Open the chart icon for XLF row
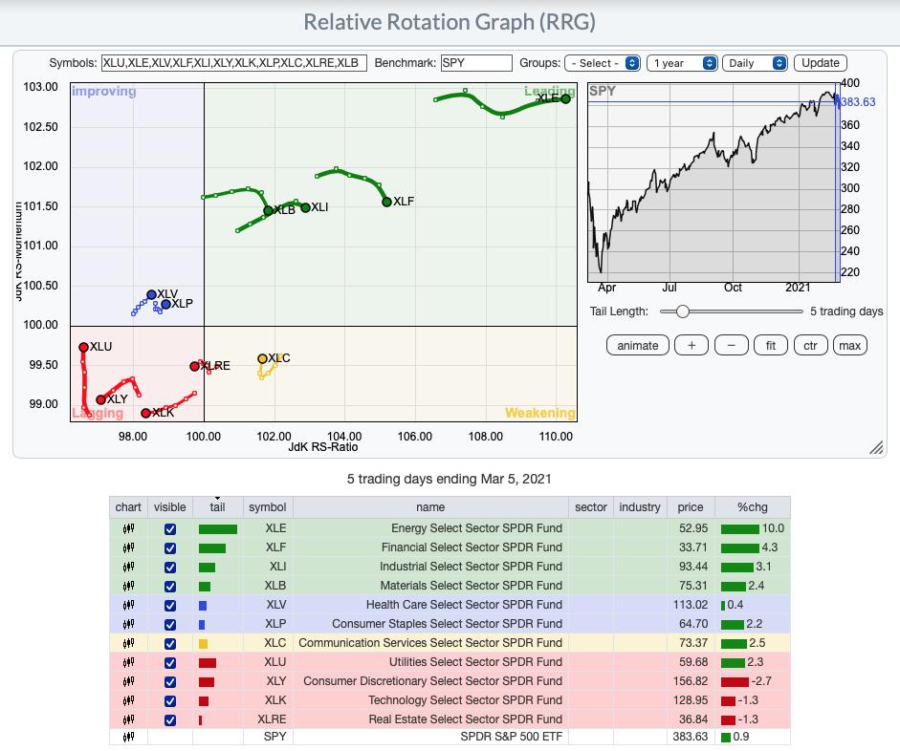Screen dimensions: 900x751 pos(128,548)
